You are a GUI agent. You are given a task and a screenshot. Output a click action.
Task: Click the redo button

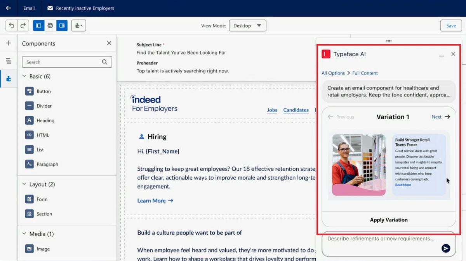pos(23,26)
